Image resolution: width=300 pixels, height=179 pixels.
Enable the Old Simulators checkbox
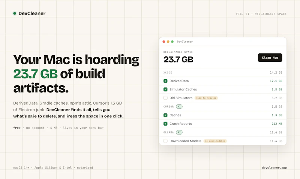click(x=165, y=98)
